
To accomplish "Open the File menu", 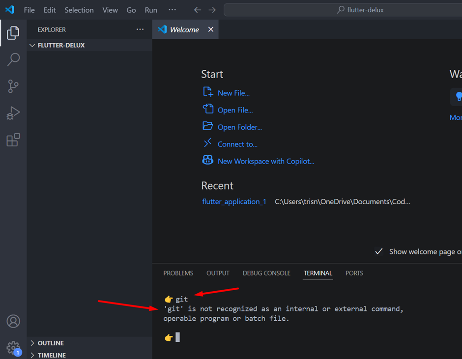I will [x=29, y=10].
